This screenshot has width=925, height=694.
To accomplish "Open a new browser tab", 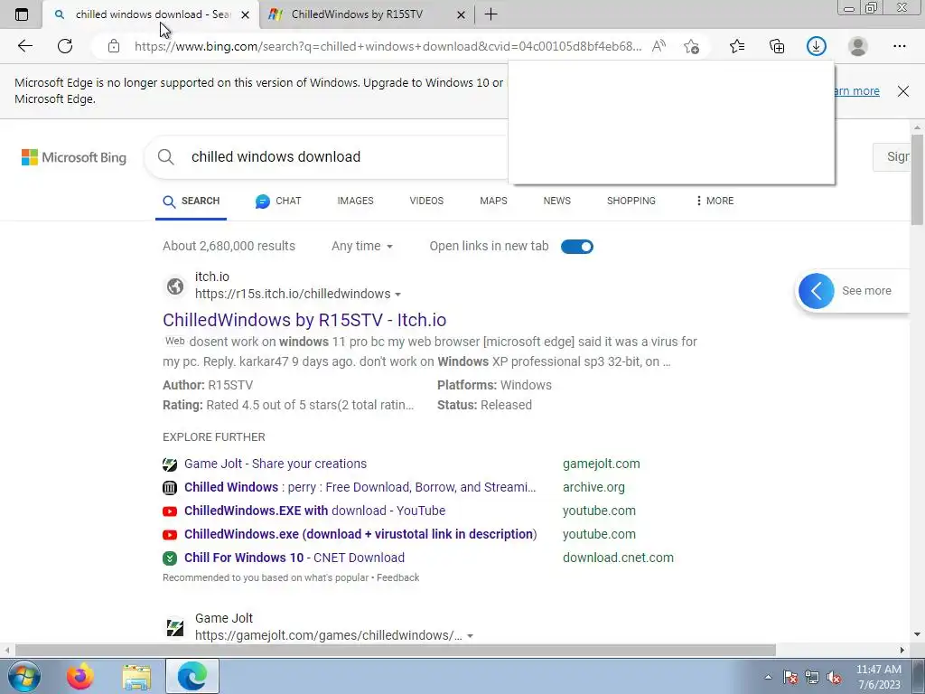I will point(491,14).
